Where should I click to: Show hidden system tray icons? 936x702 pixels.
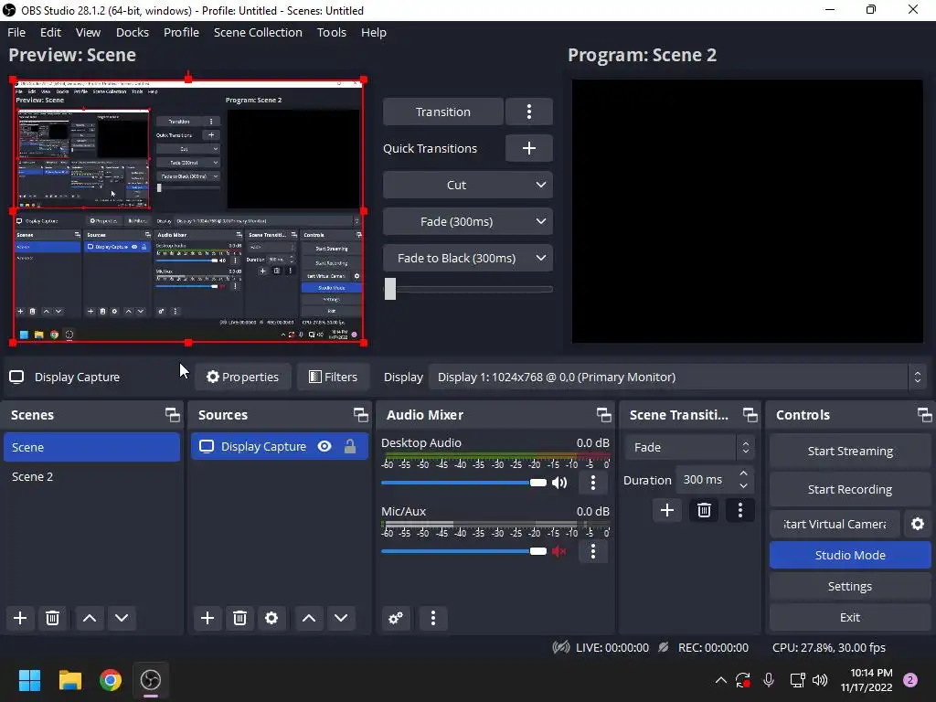point(720,680)
